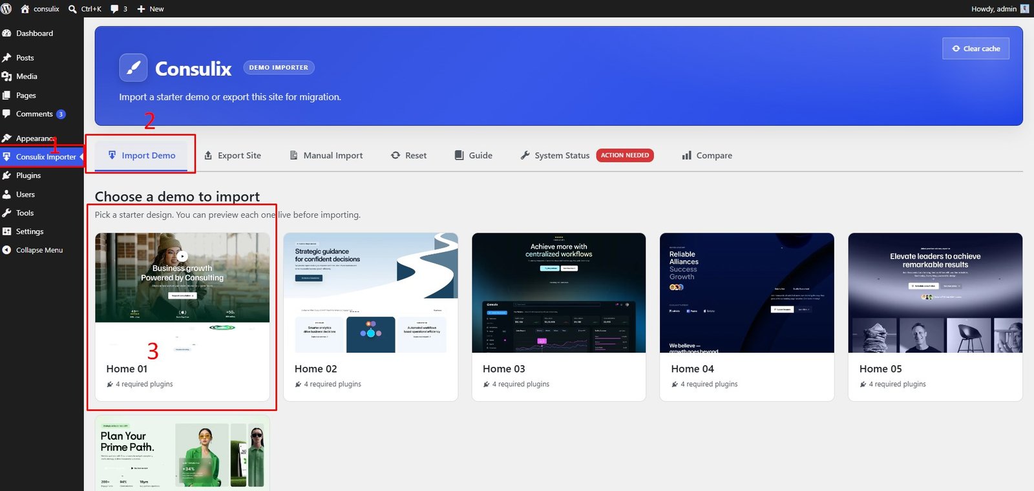Open the Posts menu link
This screenshot has width=1034, height=491.
[25, 57]
